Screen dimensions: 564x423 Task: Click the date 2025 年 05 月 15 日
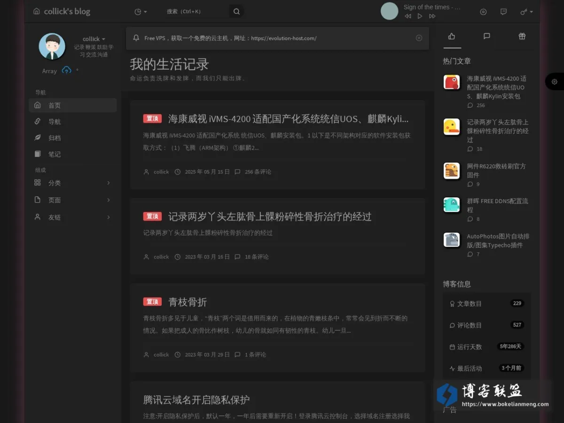[207, 172]
